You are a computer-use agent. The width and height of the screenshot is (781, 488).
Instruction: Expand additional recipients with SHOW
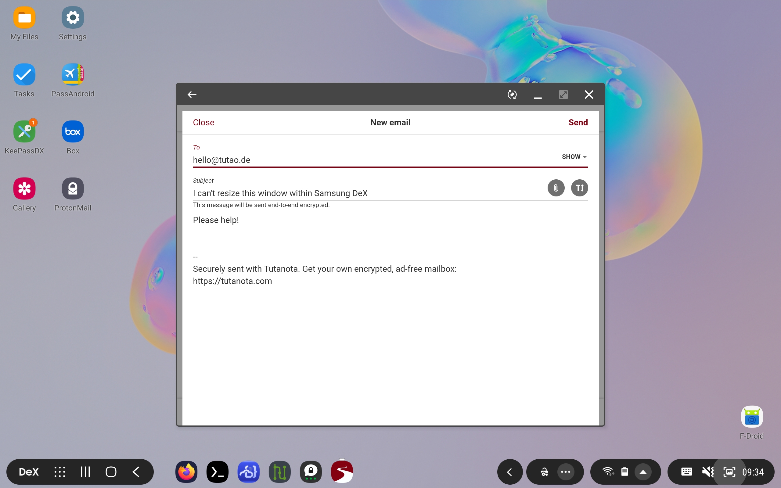(574, 156)
